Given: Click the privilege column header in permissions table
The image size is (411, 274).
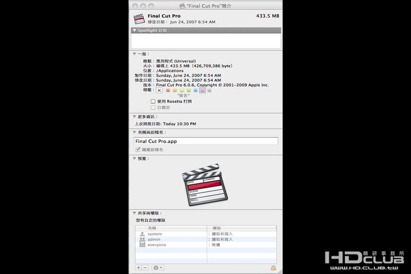Looking at the screenshot, I should (241, 228).
